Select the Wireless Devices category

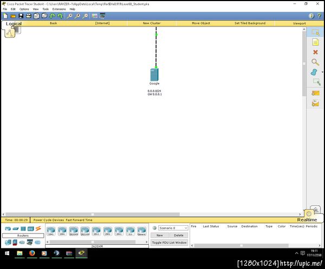[x=30, y=228]
